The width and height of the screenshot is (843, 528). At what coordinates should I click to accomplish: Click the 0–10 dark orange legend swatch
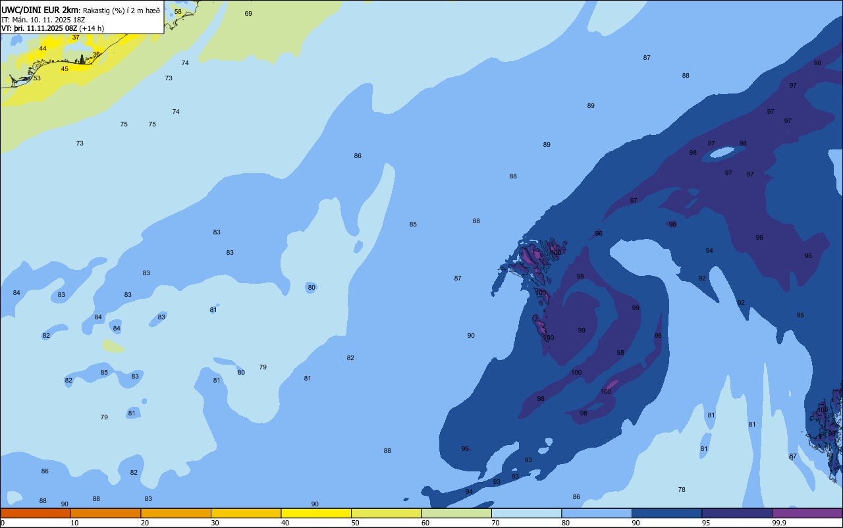click(x=36, y=513)
